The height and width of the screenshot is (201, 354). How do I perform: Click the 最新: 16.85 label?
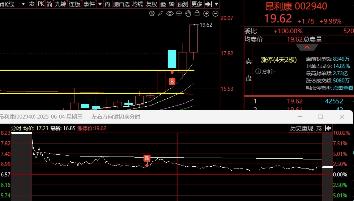63,128
